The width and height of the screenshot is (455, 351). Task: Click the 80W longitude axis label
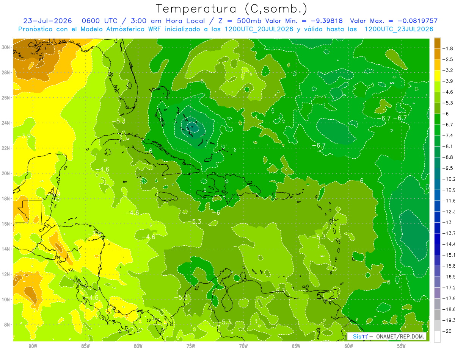(x=138, y=346)
